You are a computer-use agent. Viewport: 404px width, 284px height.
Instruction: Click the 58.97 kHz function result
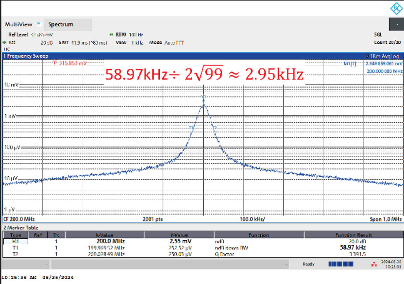(353, 248)
